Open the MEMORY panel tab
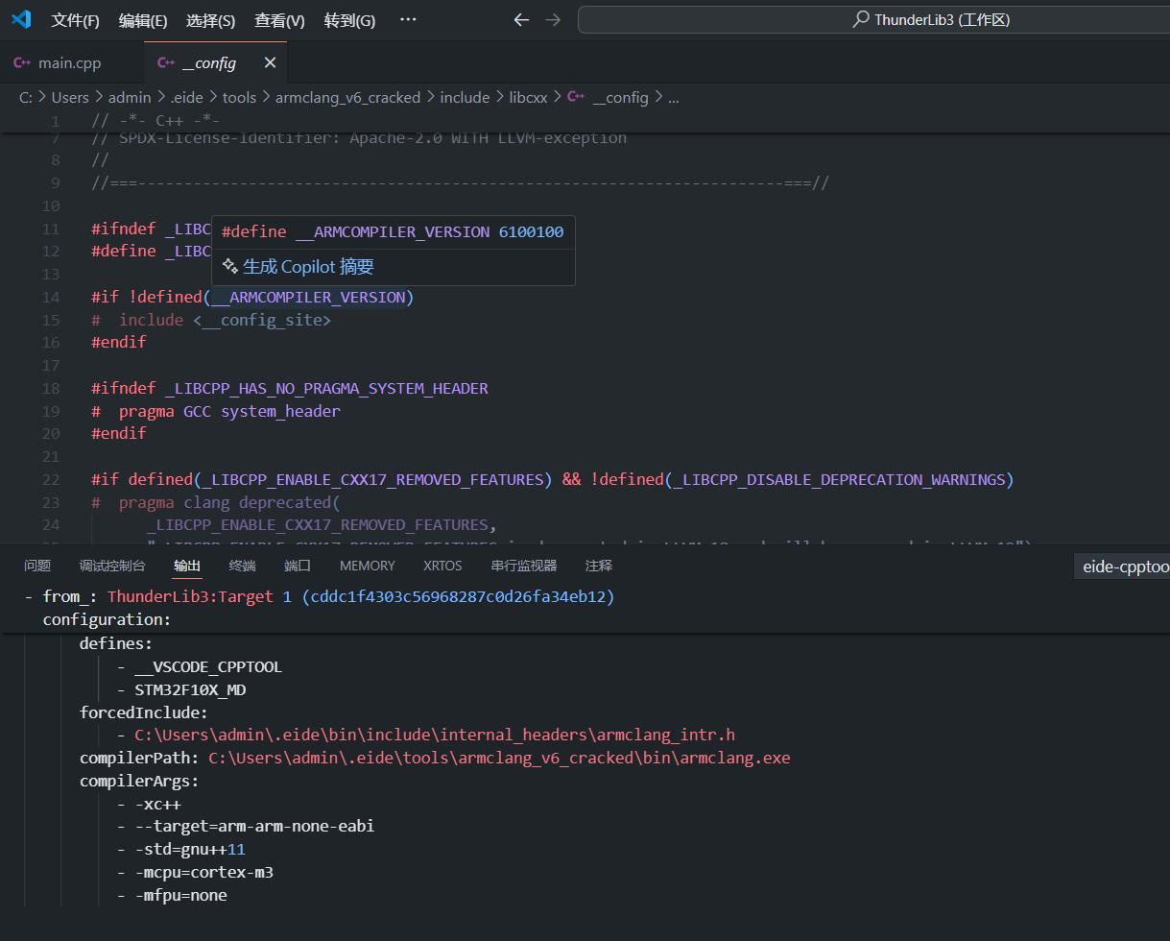Viewport: 1170px width, 941px height. pos(368,566)
